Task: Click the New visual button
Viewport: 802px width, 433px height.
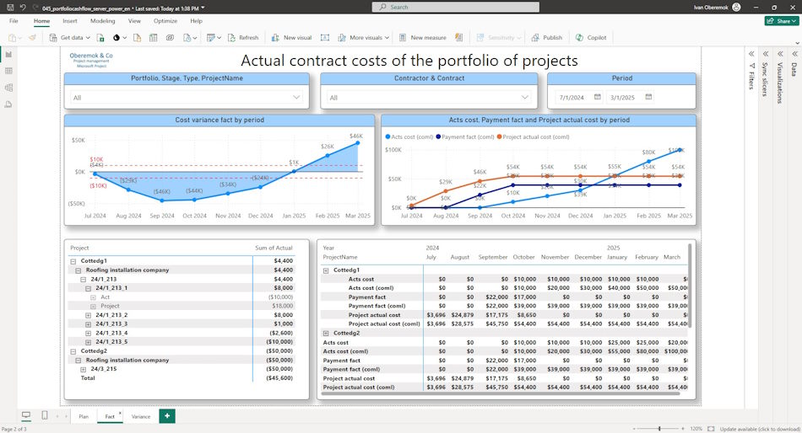Action: tap(291, 38)
